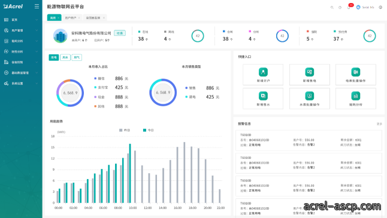Close the 用户开户 tab with its x
The height and width of the screenshot is (218, 387).
[x=79, y=18]
